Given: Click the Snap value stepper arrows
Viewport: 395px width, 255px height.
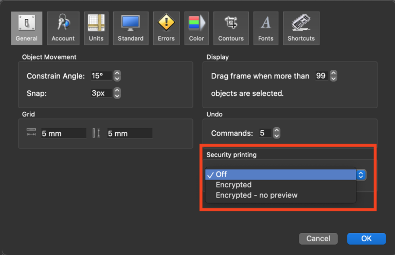Looking at the screenshot, I should [117, 93].
